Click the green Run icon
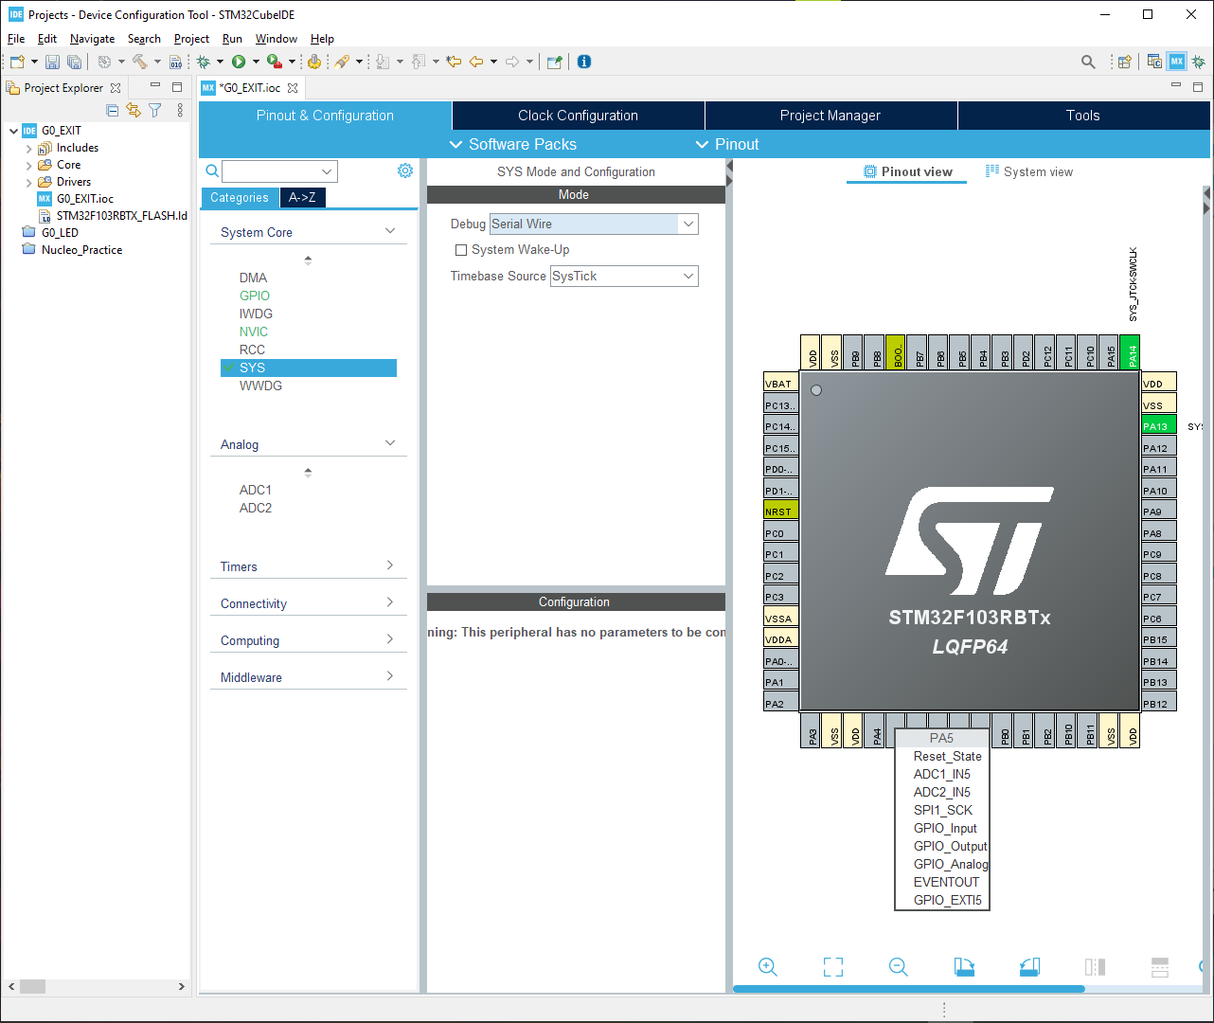1214x1023 pixels. point(239,62)
